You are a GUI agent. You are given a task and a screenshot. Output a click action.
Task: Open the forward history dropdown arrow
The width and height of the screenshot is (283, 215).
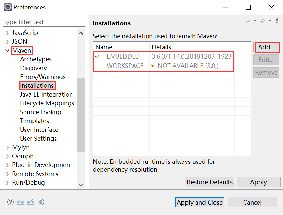pyautogui.click(x=270, y=21)
